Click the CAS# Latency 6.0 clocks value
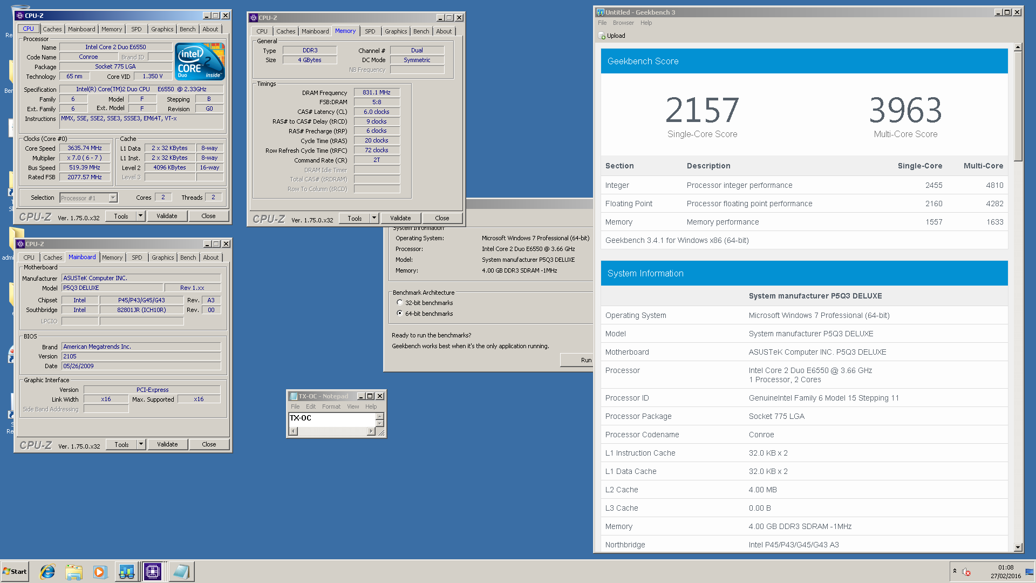 (x=377, y=112)
